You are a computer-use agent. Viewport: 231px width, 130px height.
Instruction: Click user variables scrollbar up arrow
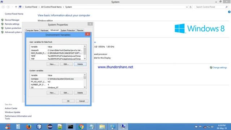[x=85, y=46]
